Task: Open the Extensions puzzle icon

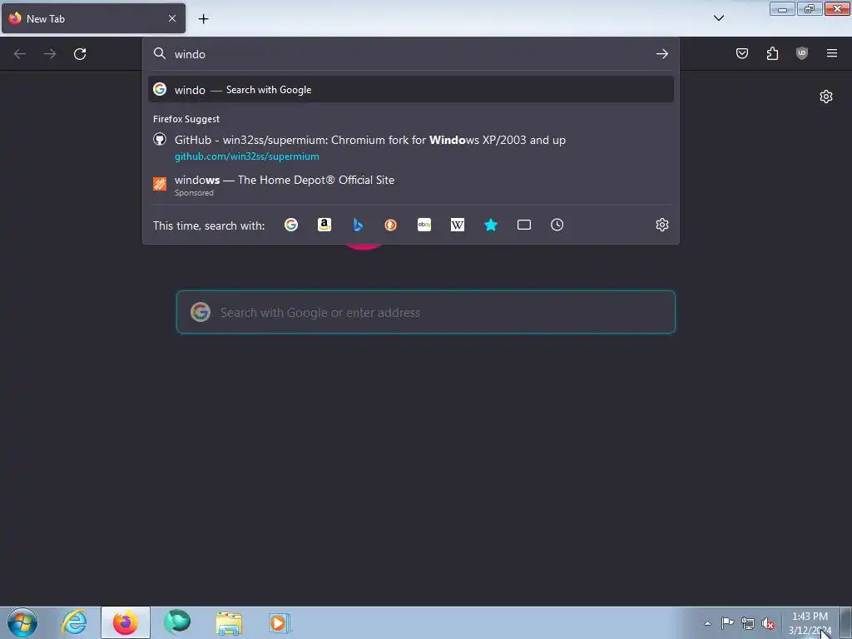Action: click(772, 53)
